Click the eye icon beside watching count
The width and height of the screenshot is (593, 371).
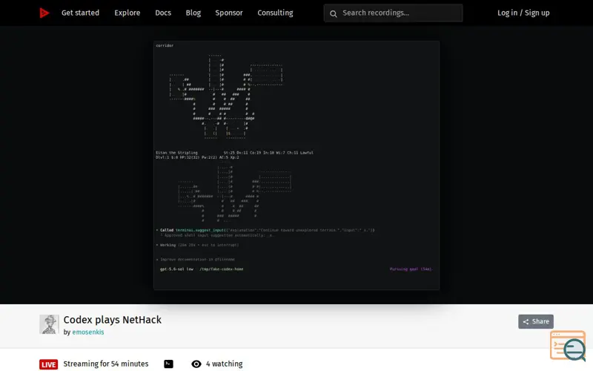click(196, 364)
